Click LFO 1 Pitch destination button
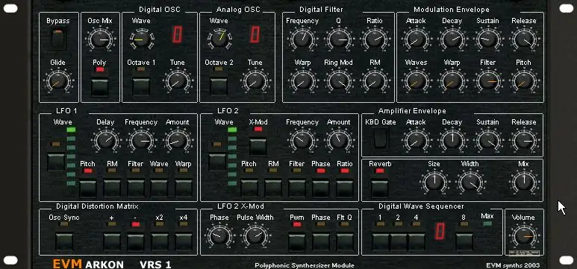577x269 pixels. 88,189
